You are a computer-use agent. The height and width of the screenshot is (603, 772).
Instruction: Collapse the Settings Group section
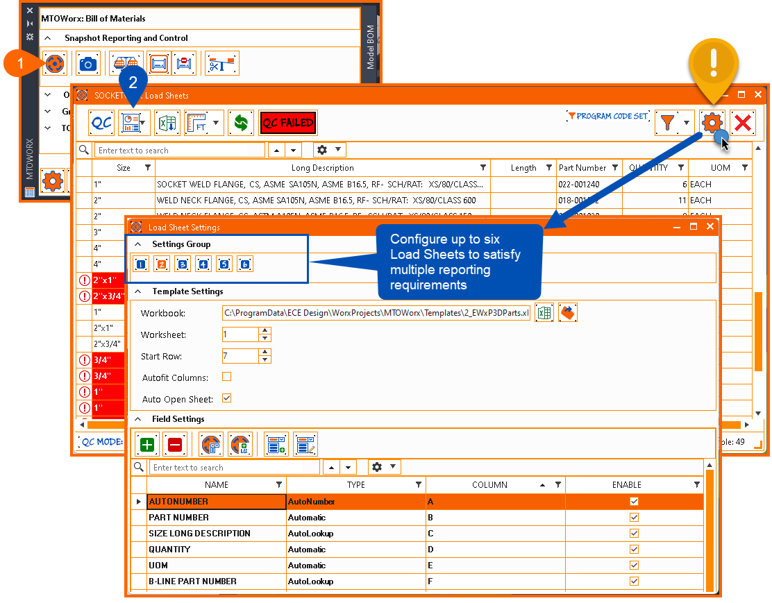coord(138,244)
